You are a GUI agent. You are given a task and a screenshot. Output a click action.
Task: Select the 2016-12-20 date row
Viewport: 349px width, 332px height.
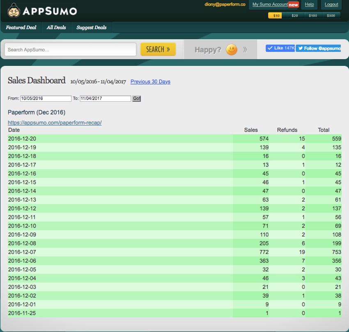[x=174, y=139]
